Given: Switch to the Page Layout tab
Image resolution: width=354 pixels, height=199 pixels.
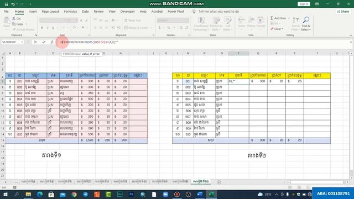Looking at the screenshot, I should [x=50, y=11].
